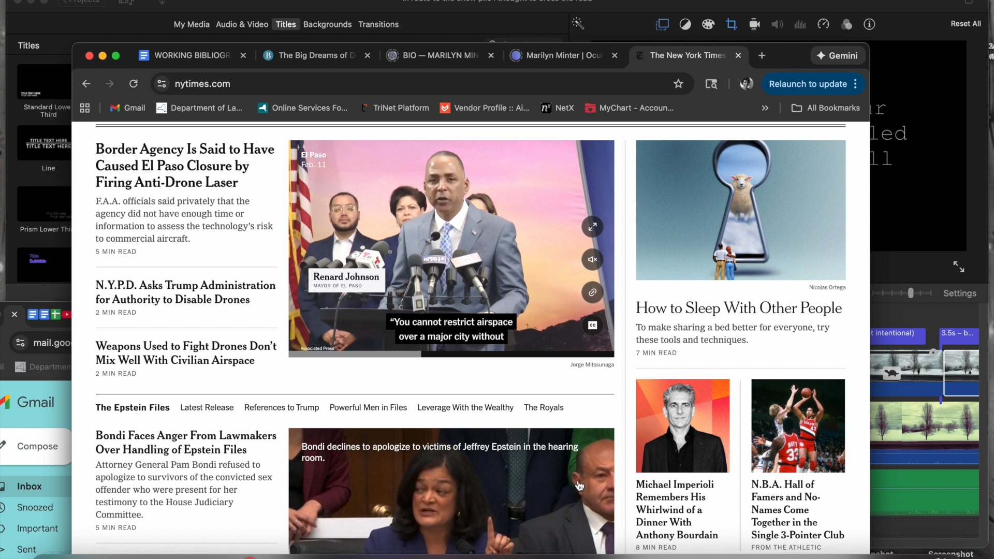994x559 pixels.
Task: Toggle the clip info inspector icon
Action: (869, 24)
